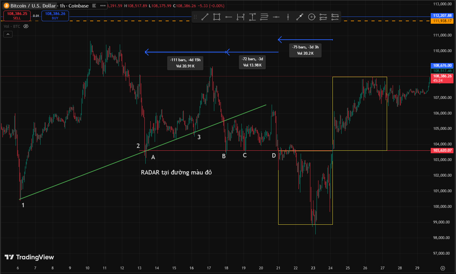Pick the Arrow drawing tool

click(300, 17)
